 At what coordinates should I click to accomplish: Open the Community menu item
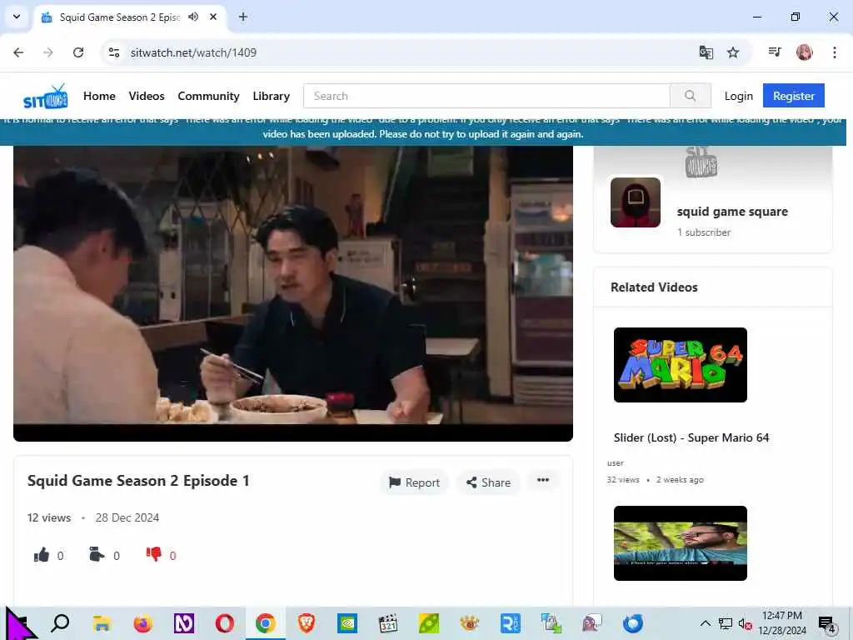pos(208,96)
